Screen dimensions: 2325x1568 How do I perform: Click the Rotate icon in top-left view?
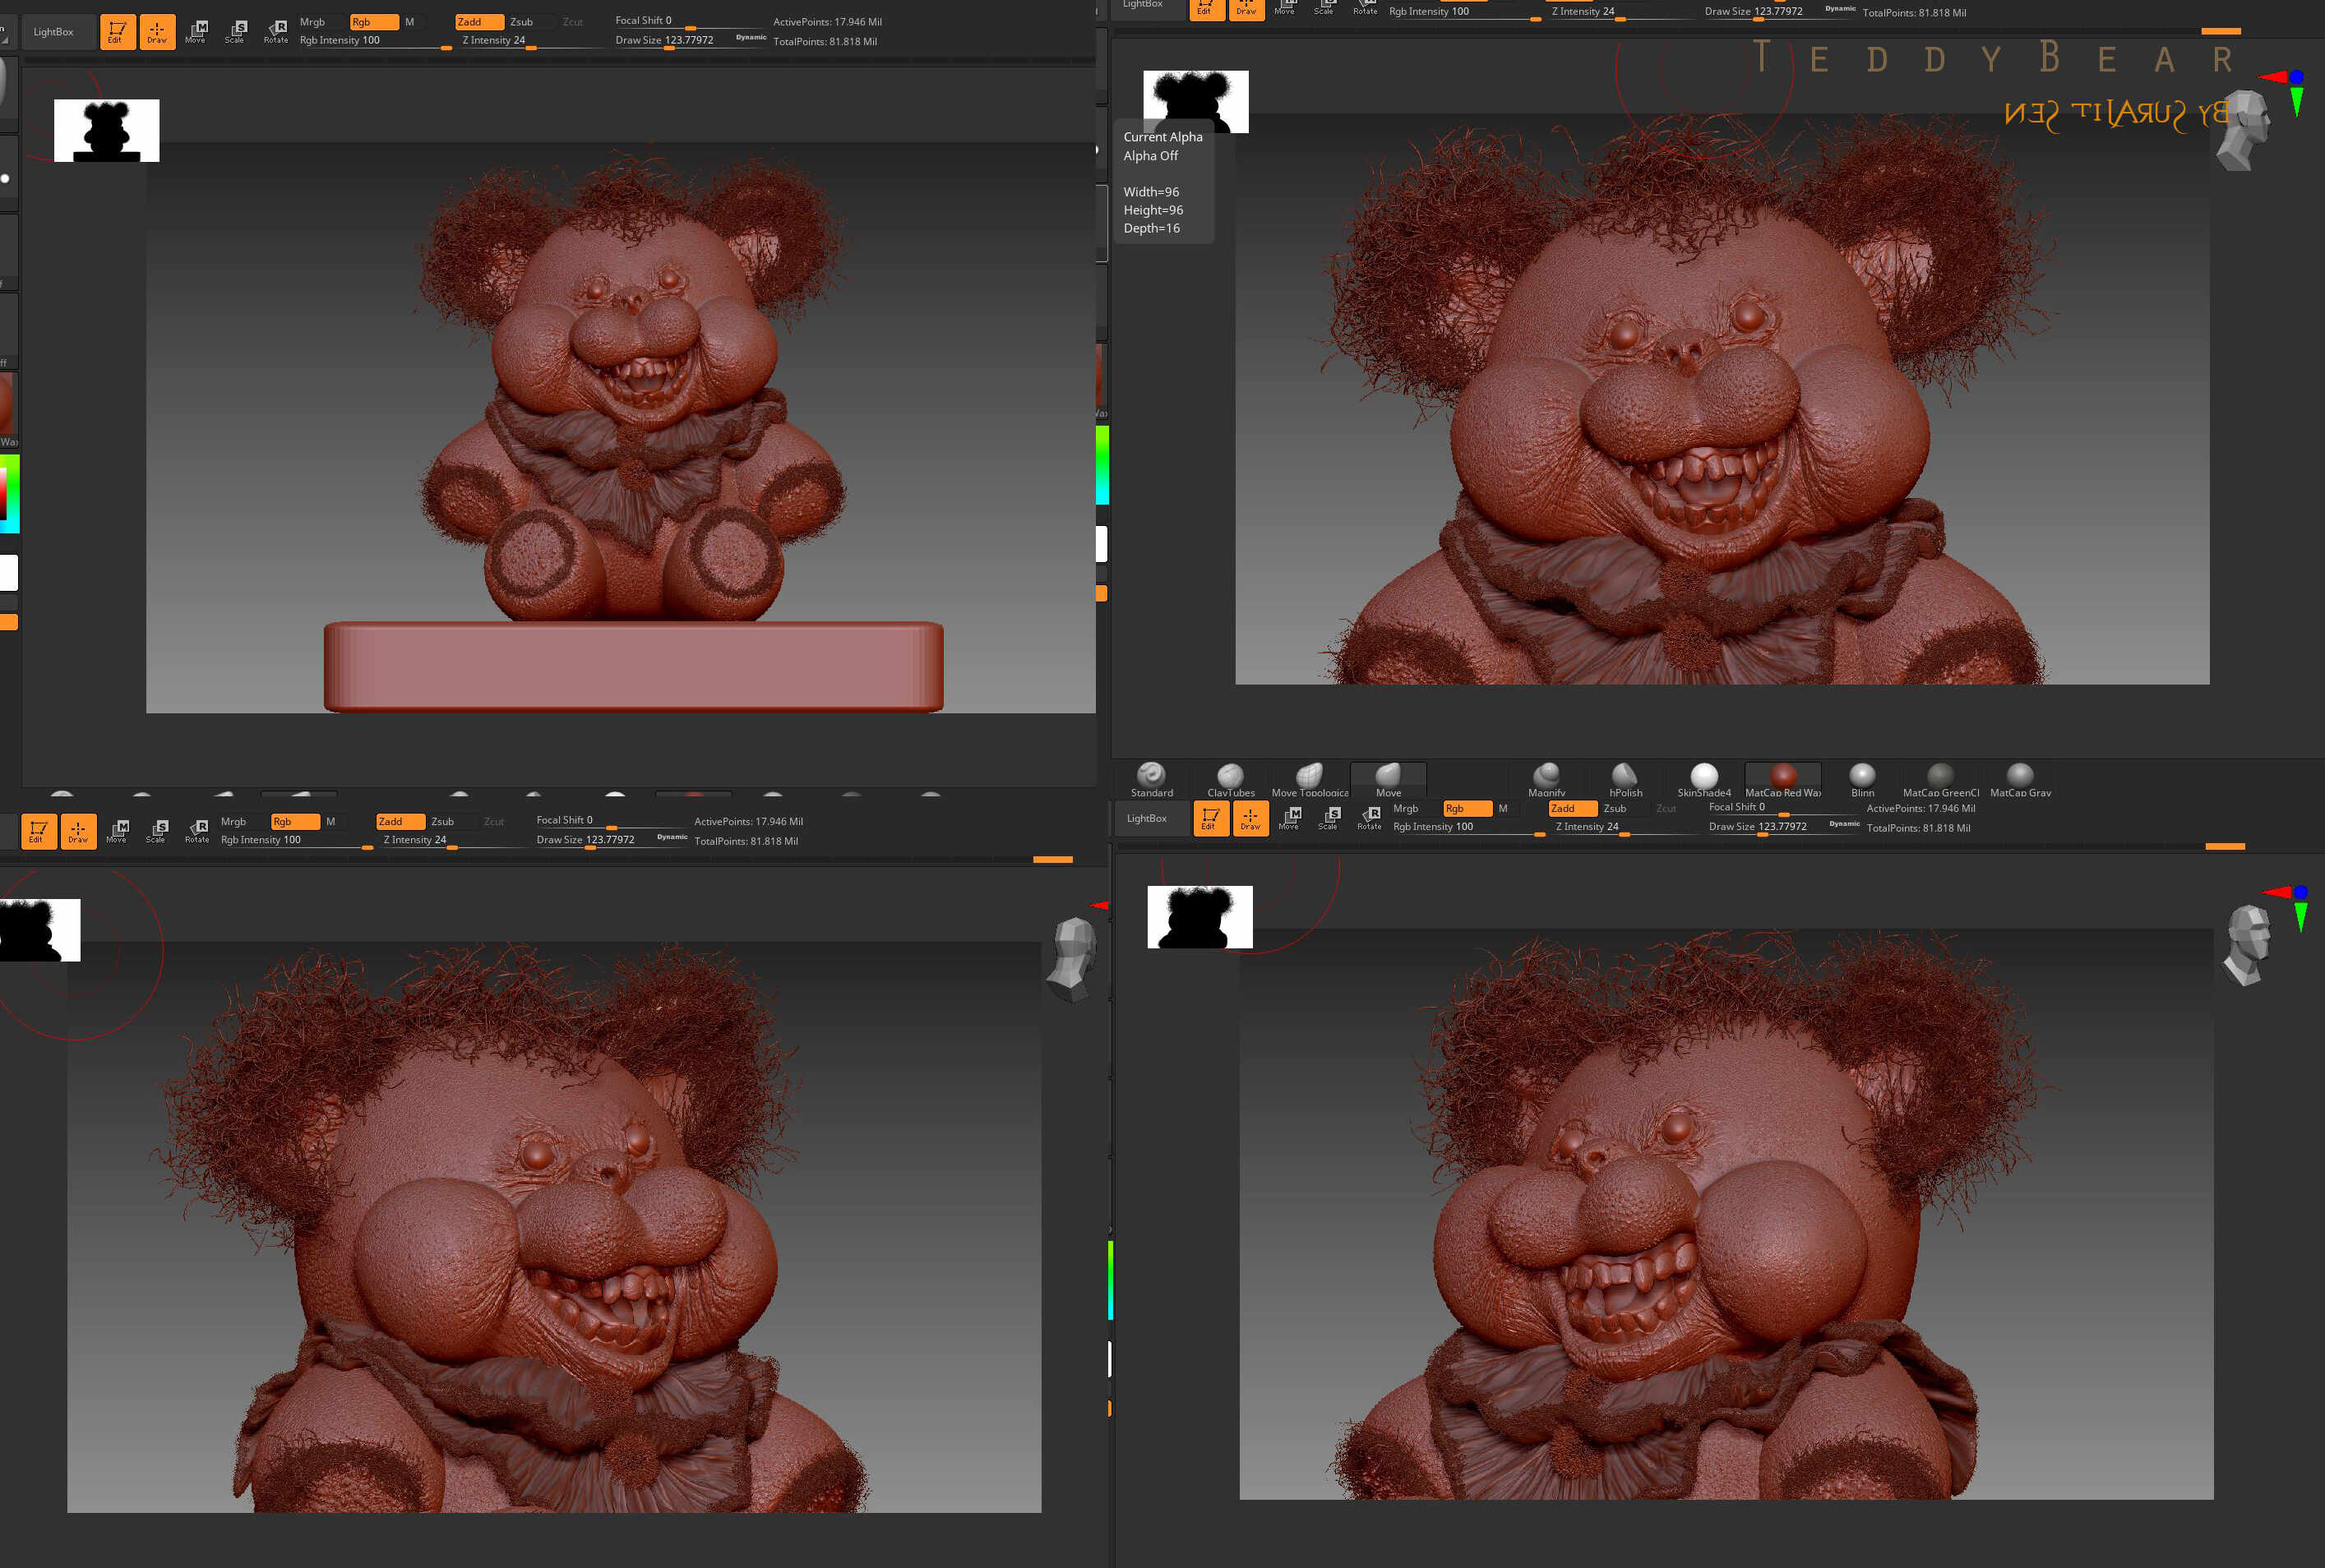point(276,32)
